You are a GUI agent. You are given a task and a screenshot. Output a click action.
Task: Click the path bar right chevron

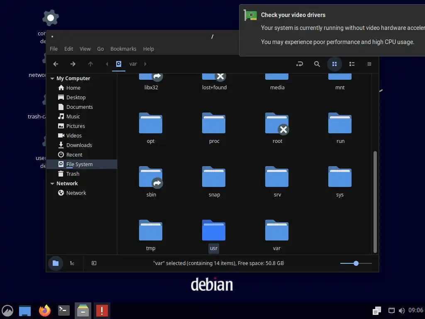tap(145, 64)
